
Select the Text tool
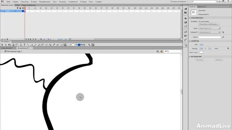(x=24, y=45)
